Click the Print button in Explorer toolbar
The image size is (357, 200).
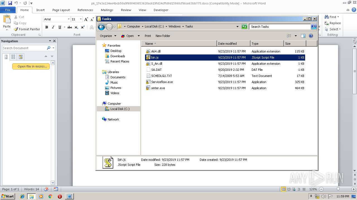[x=148, y=36]
